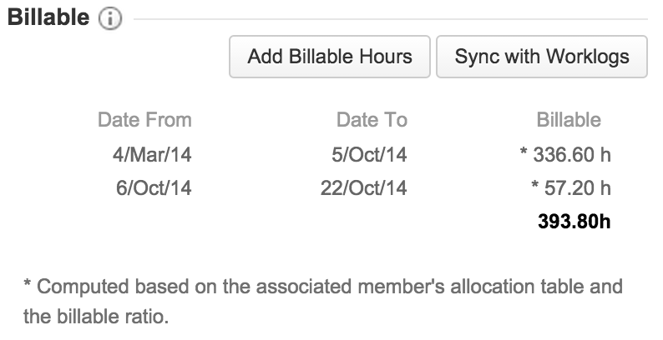Select the 22/Oct/14 end date

363,188
